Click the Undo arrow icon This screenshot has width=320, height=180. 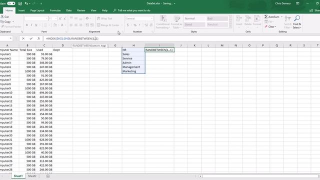point(26,3)
